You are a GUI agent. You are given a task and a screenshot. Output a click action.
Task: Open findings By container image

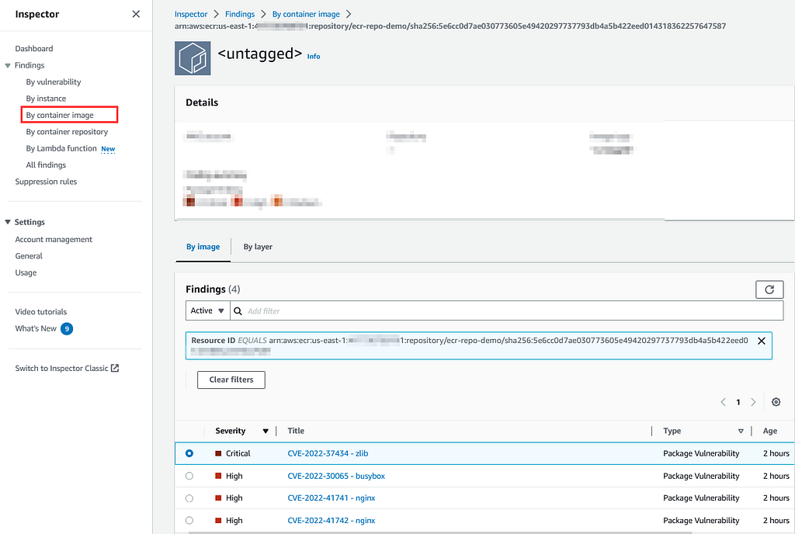(x=60, y=116)
